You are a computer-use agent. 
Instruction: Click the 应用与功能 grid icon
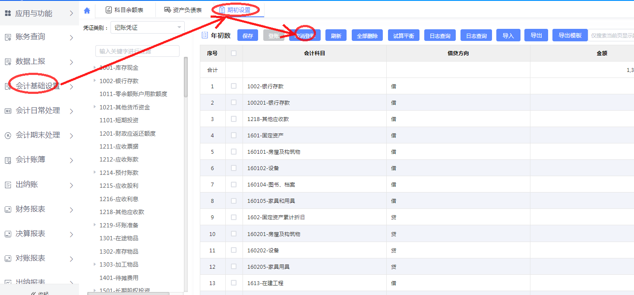(8, 13)
